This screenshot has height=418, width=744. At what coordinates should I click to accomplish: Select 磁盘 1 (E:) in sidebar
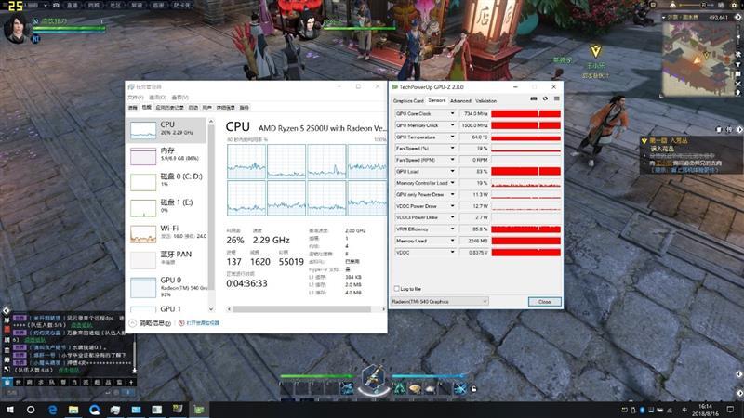[x=167, y=207]
